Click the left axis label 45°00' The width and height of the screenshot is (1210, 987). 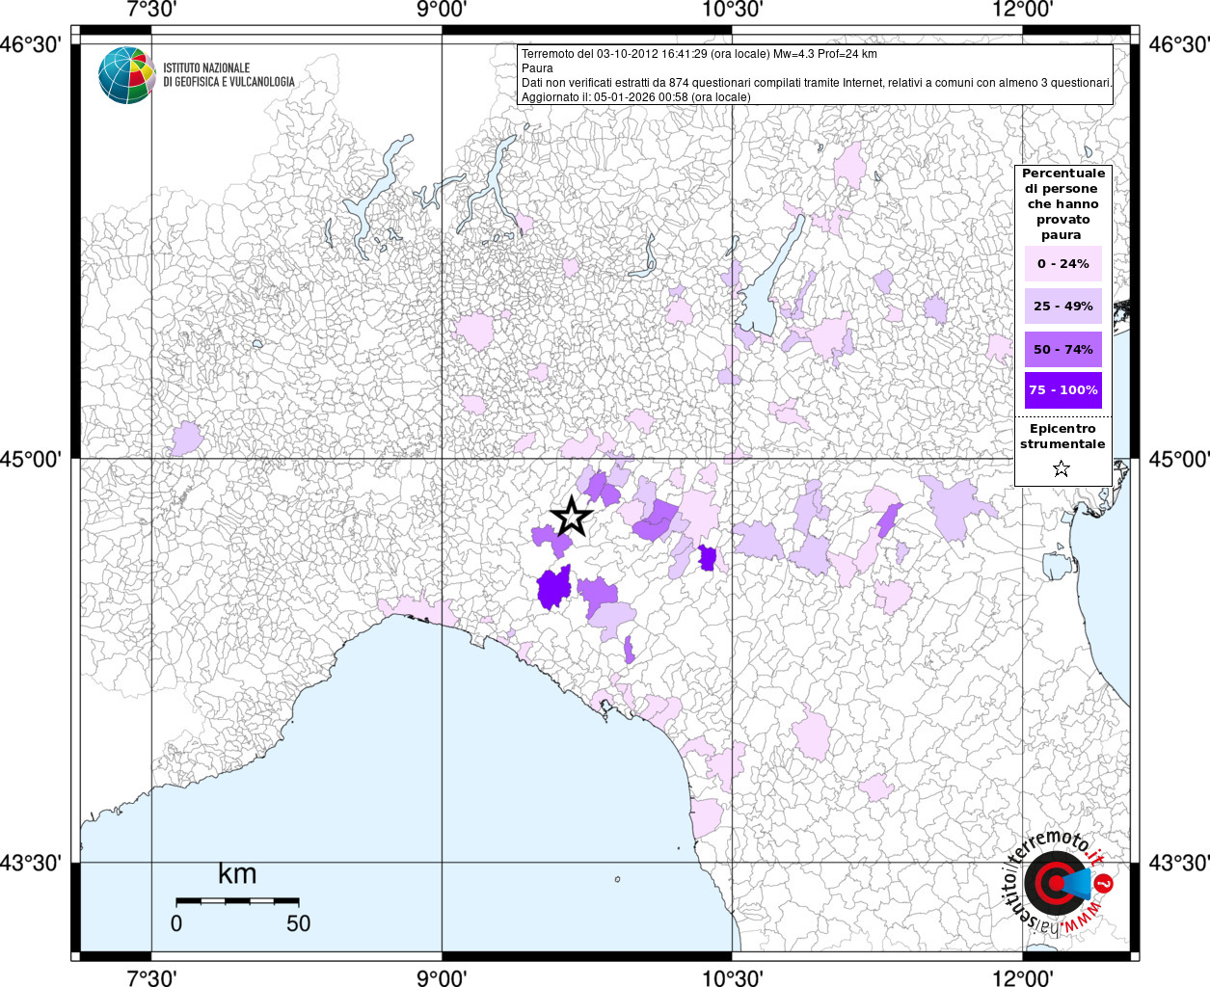point(31,459)
